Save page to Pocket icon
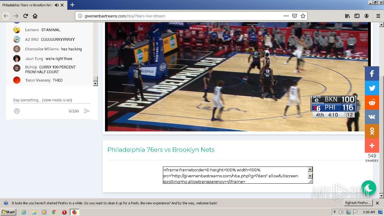This screenshot has width=384, height=216. pos(295,16)
